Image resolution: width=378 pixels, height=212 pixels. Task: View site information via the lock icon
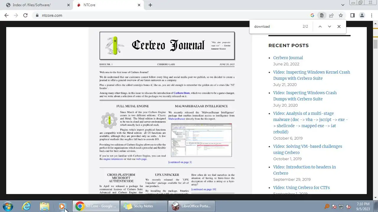coord(37,15)
